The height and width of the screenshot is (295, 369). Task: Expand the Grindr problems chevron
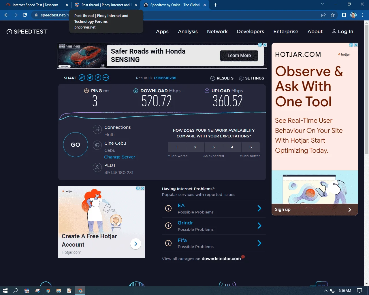point(259,226)
